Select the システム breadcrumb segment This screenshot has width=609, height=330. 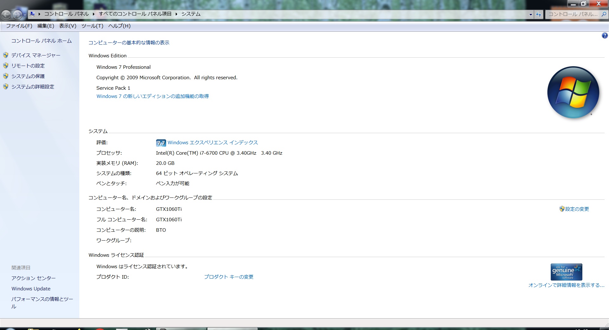coord(191,14)
